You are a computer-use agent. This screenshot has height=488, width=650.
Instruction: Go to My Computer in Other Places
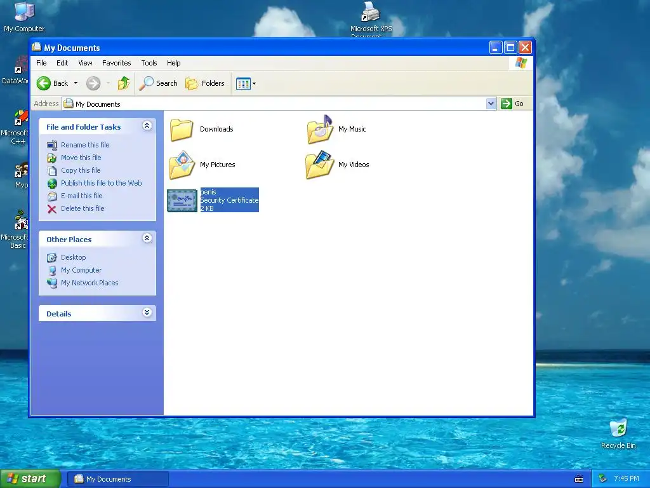81,271
